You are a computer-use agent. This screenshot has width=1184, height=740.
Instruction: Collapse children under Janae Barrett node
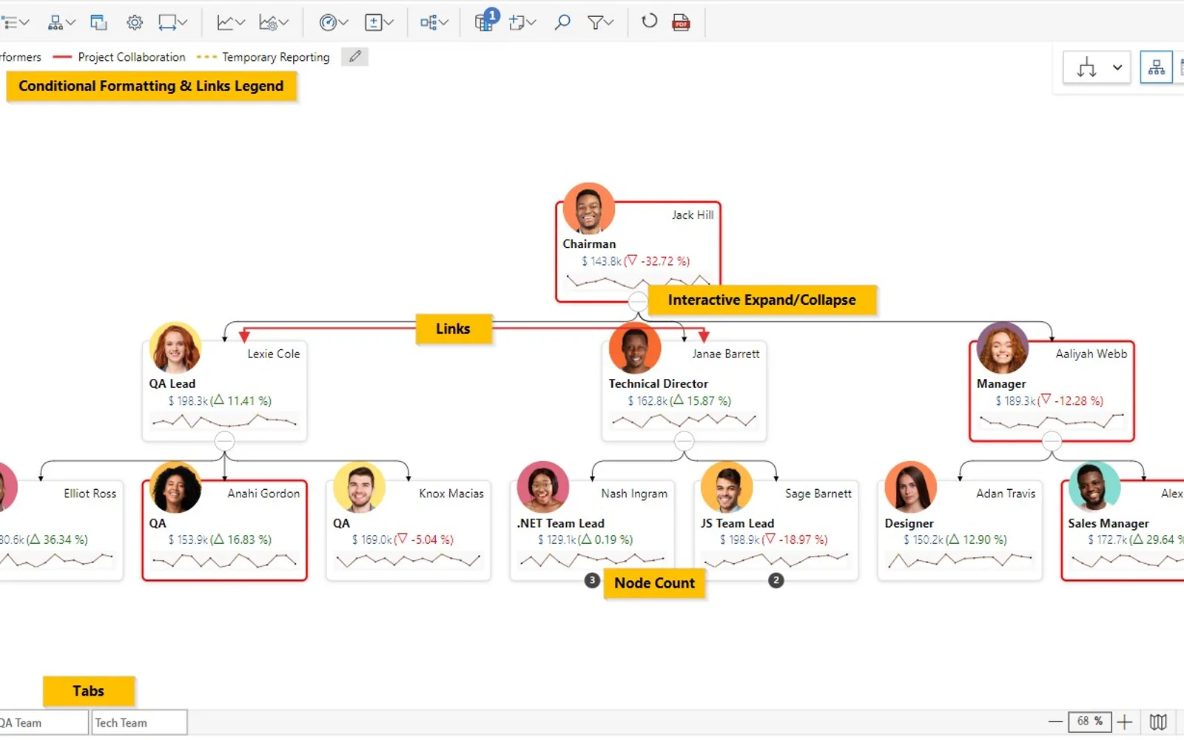coord(684,441)
